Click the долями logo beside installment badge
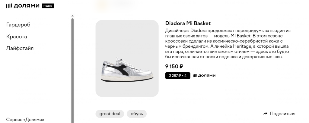This screenshot has width=309, height=123. point(204,76)
